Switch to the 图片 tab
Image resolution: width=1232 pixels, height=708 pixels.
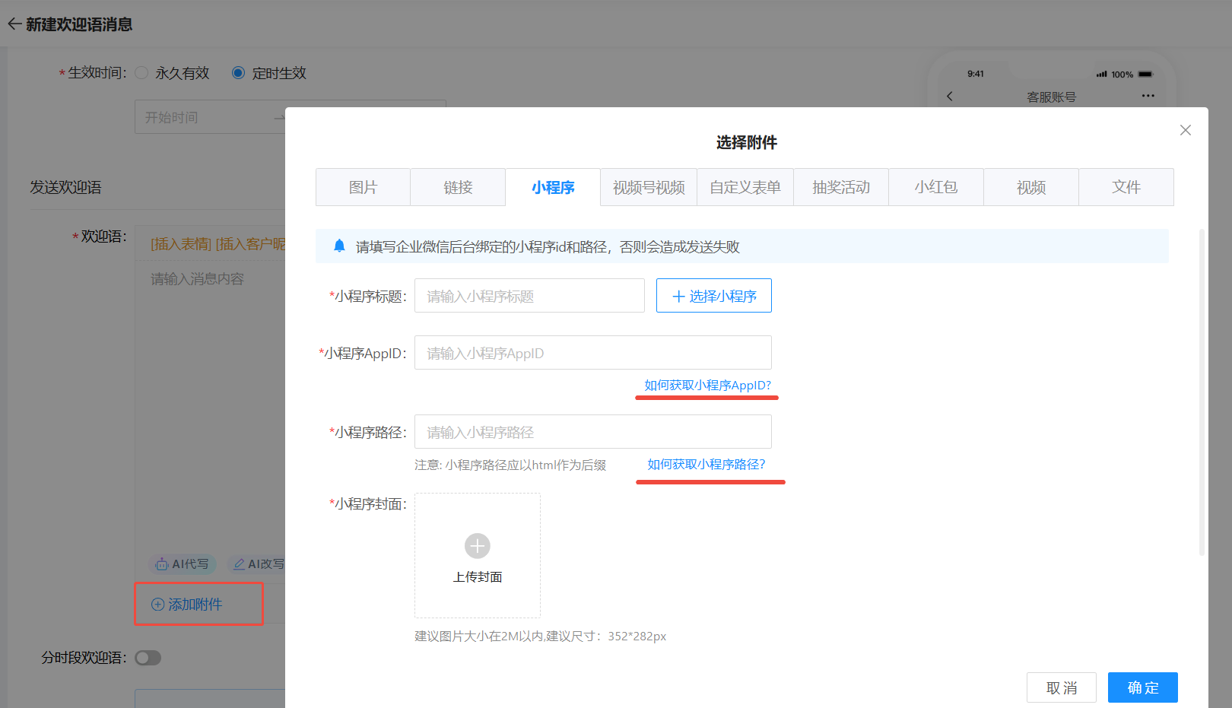click(x=363, y=187)
